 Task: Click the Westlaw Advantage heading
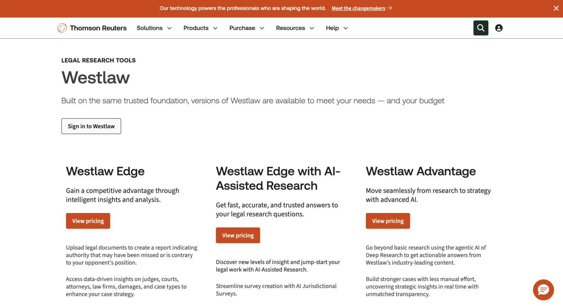click(421, 171)
